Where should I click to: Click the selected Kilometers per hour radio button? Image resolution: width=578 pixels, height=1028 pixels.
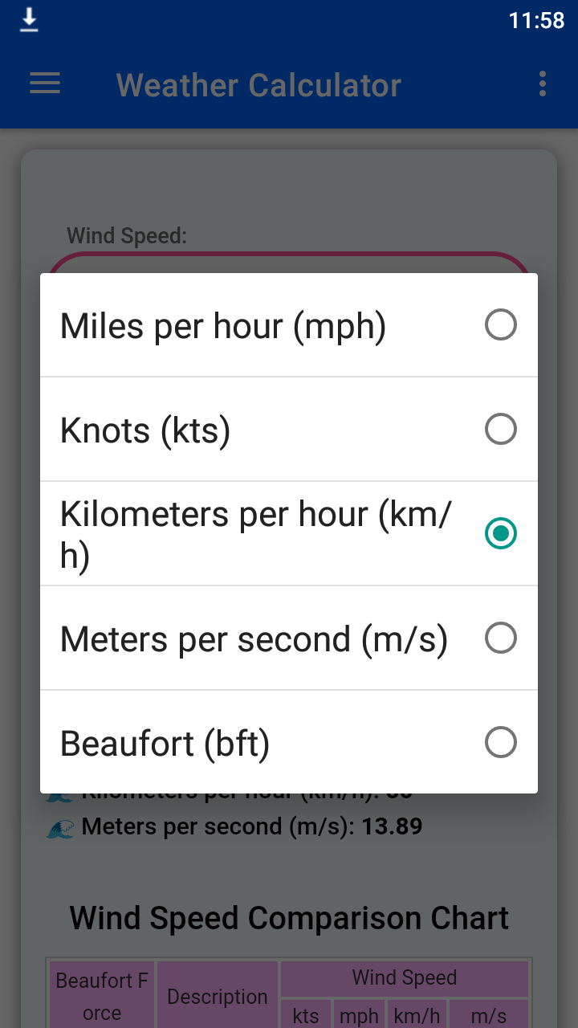point(501,533)
